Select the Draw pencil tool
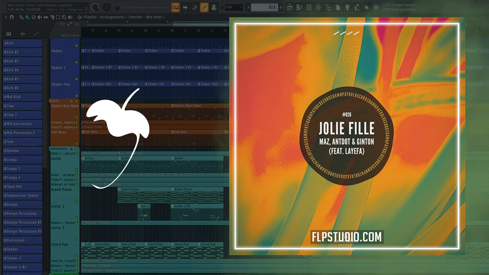The height and width of the screenshot is (275, 489). pos(21,17)
